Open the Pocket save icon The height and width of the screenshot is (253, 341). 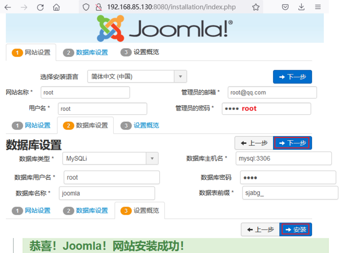[x=285, y=7]
